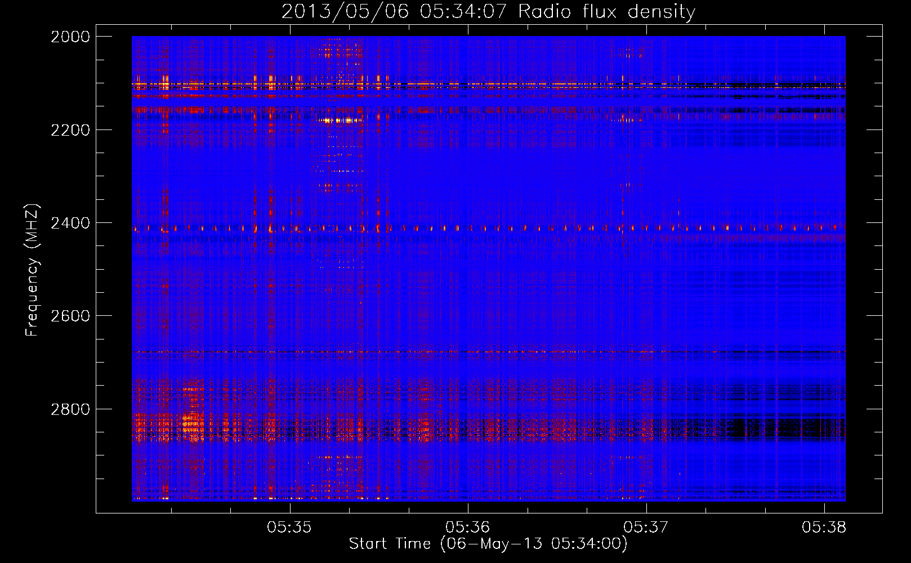Click the 'Frequency (MHZ)' axis title
Image resolution: width=911 pixels, height=563 pixels.
point(32,270)
